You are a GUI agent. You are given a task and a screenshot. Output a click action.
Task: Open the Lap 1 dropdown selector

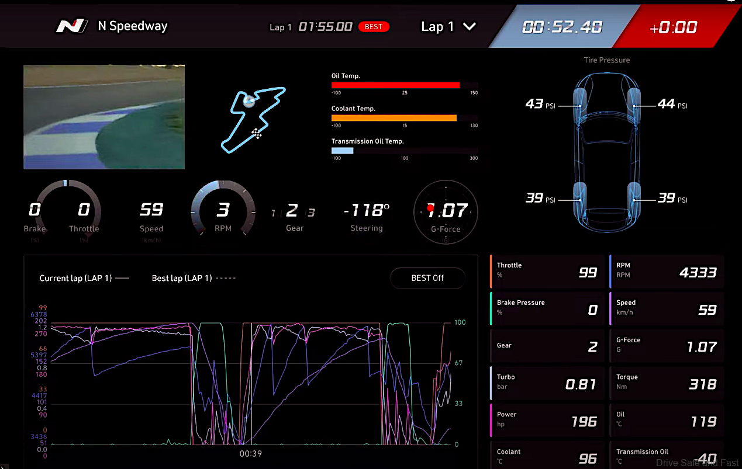(448, 27)
